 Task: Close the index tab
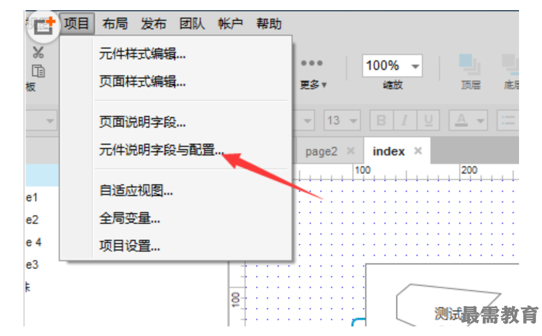(x=418, y=151)
